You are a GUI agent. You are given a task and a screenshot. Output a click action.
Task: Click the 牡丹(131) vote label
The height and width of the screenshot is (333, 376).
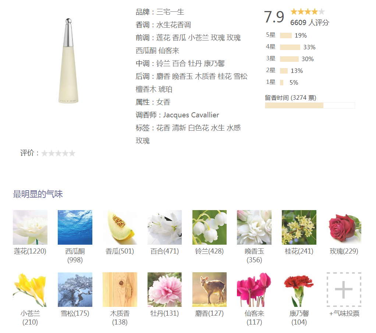click(165, 313)
